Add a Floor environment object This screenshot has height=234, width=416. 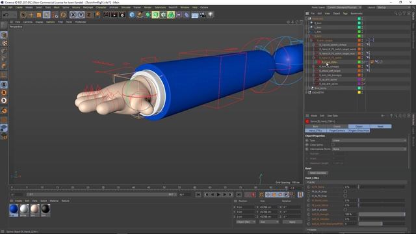[x=195, y=15]
